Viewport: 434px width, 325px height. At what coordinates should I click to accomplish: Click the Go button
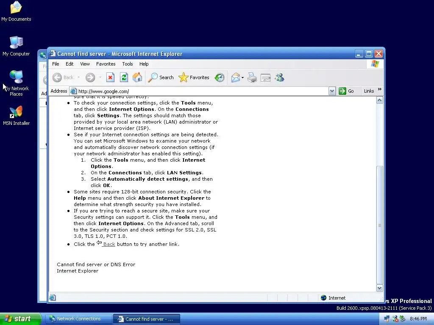pyautogui.click(x=346, y=91)
